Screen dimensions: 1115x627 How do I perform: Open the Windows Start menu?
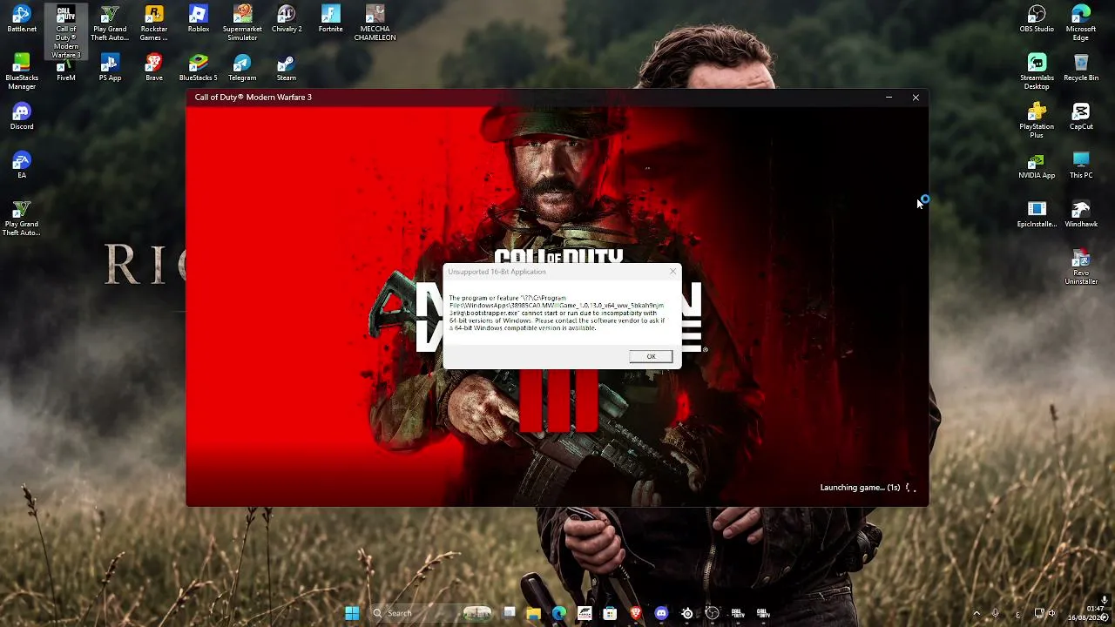pyautogui.click(x=352, y=613)
